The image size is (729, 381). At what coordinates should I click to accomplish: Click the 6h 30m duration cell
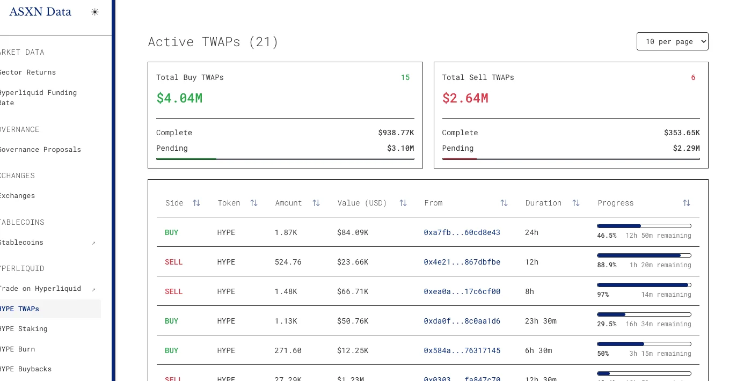coord(539,350)
